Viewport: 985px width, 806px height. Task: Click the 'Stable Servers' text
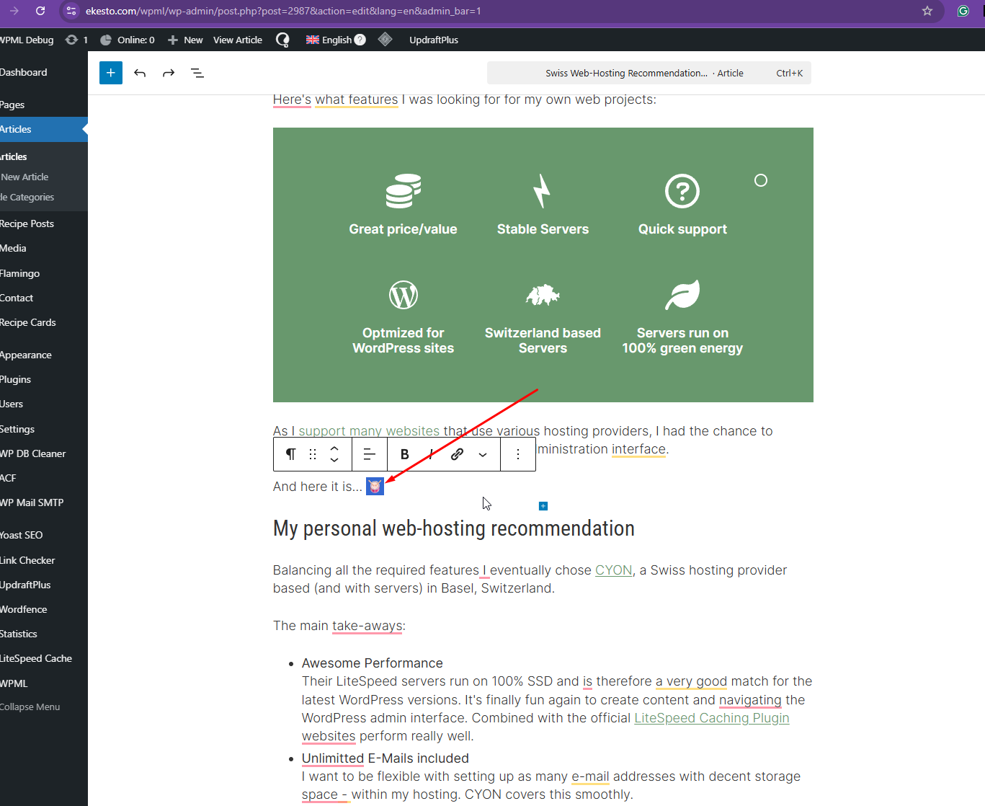click(x=543, y=229)
